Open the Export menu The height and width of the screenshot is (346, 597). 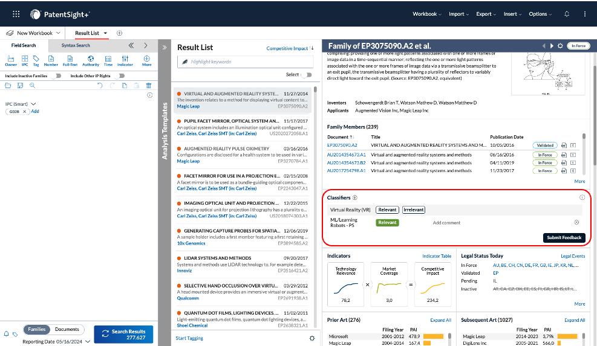pos(486,14)
